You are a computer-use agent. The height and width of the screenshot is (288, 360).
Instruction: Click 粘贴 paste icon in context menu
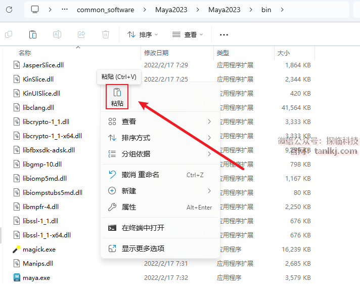point(117,97)
